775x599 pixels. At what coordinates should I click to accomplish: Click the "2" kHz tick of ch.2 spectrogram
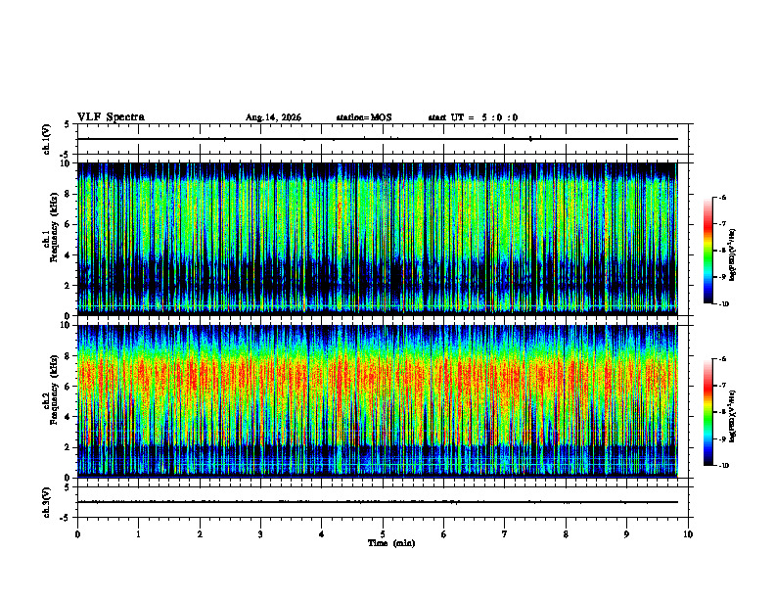[x=69, y=447]
